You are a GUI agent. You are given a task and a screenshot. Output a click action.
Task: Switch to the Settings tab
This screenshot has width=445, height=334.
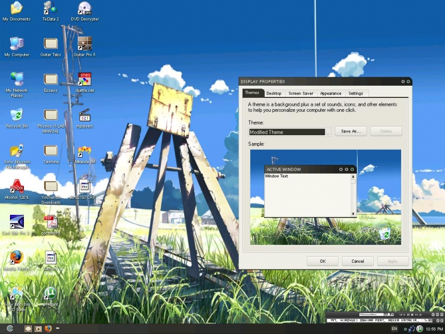point(356,94)
